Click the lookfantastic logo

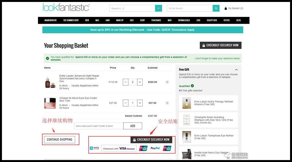click(x=66, y=8)
